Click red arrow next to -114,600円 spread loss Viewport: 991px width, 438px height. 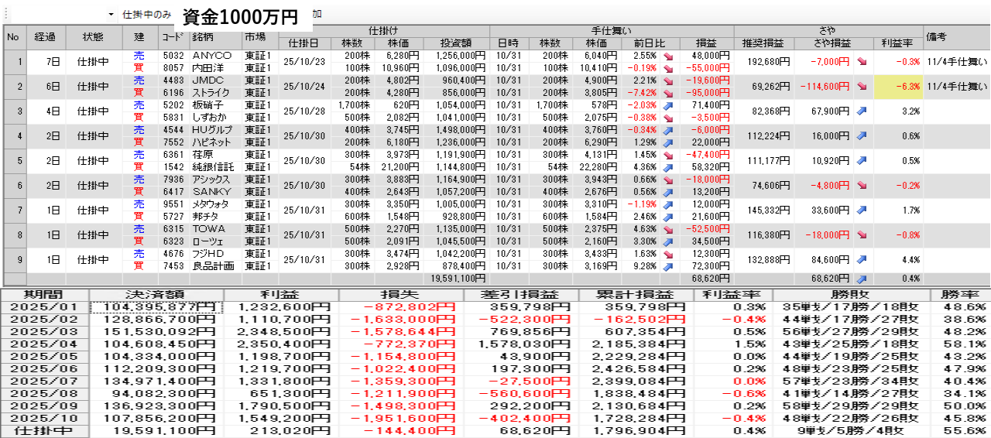click(x=861, y=87)
